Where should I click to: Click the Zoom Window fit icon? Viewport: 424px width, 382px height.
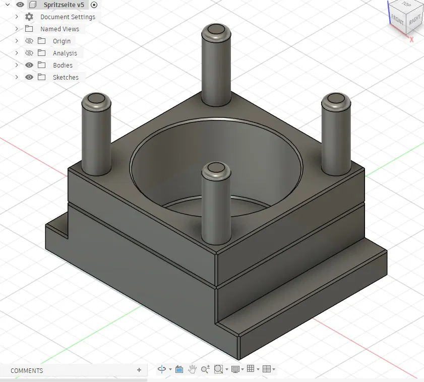coord(218,369)
